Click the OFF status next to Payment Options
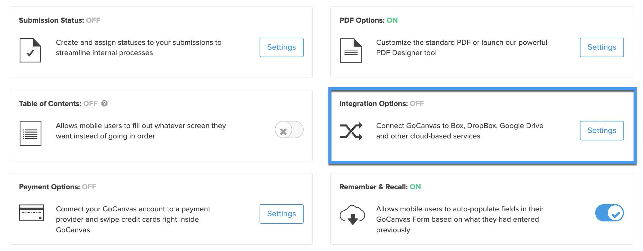 (x=89, y=187)
